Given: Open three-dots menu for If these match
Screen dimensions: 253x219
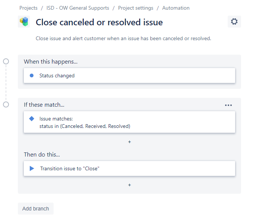Looking at the screenshot, I should coord(228,105).
